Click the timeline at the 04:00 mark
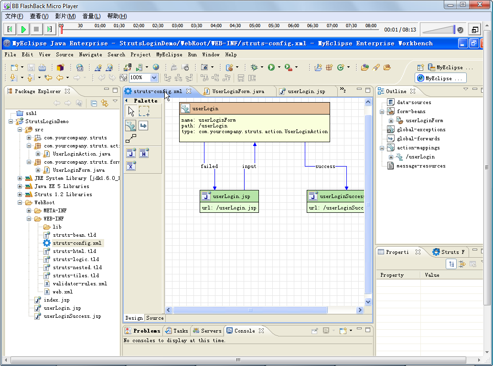Viewport: 493px width, 366px height. 216,26
